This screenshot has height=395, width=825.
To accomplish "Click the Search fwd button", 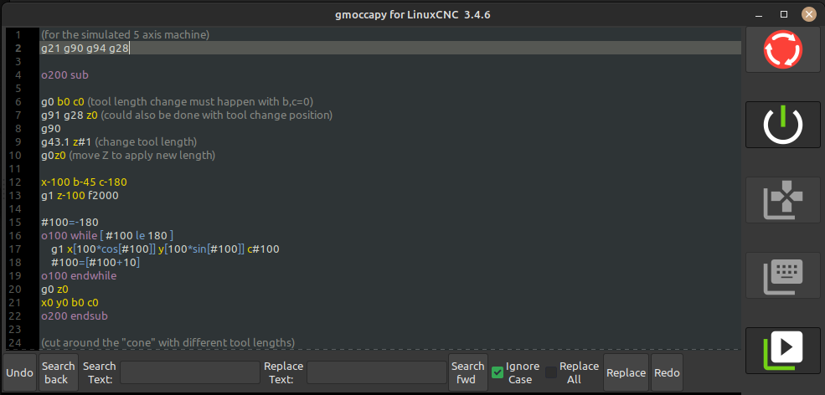I will (467, 372).
